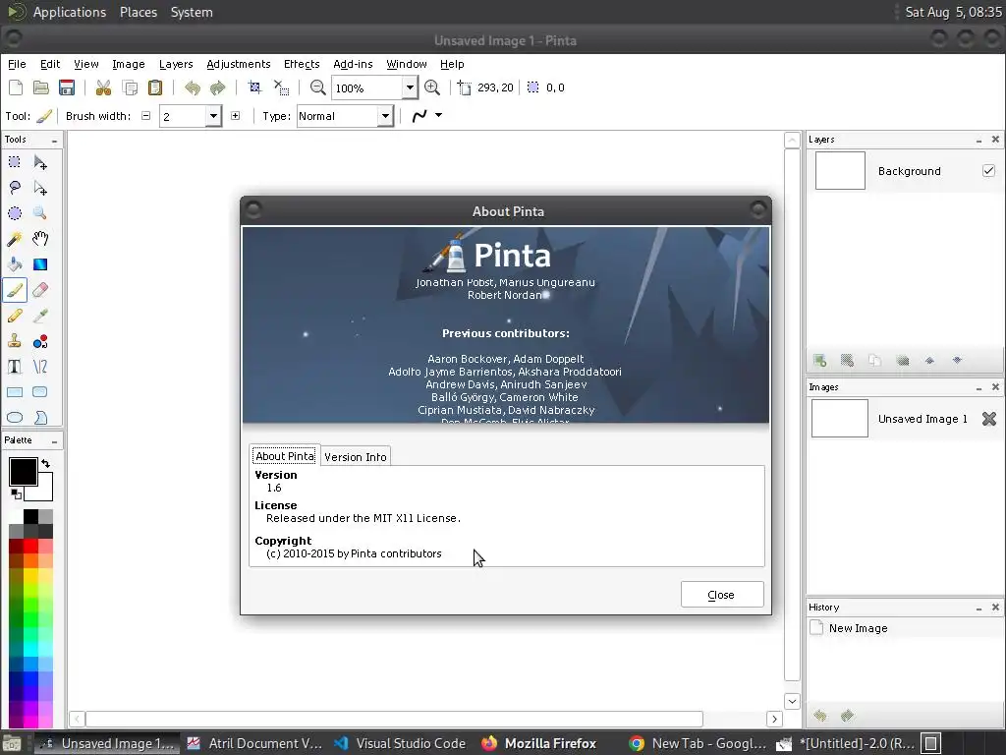Open the Adjustments menu

pos(239,64)
